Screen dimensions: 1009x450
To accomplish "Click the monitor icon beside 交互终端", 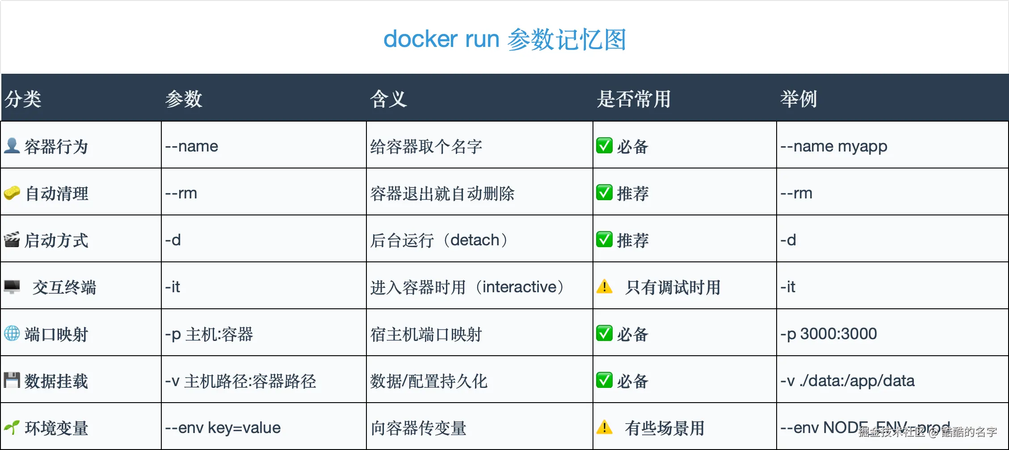I will coord(12,286).
